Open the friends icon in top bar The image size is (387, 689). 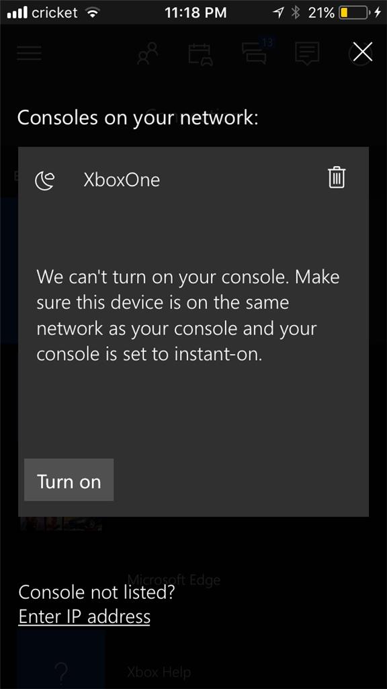click(x=148, y=54)
